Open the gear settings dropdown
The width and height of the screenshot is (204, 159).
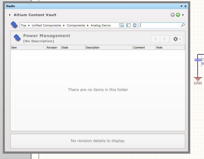(177, 39)
